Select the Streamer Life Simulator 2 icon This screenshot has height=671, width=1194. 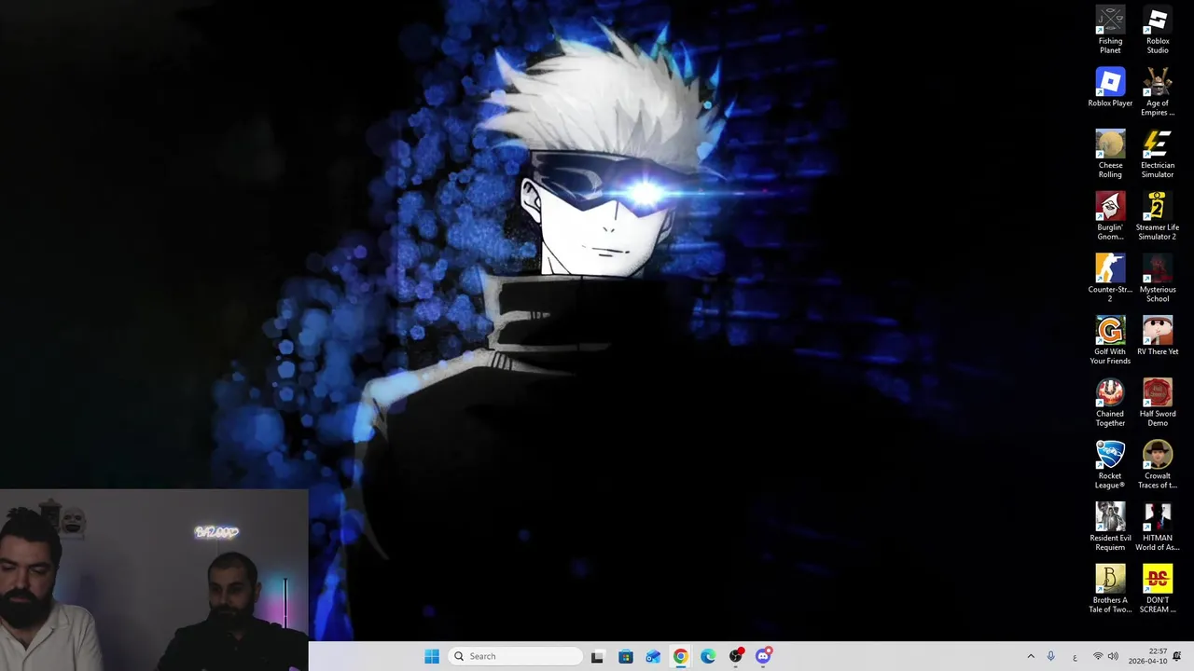1158,216
